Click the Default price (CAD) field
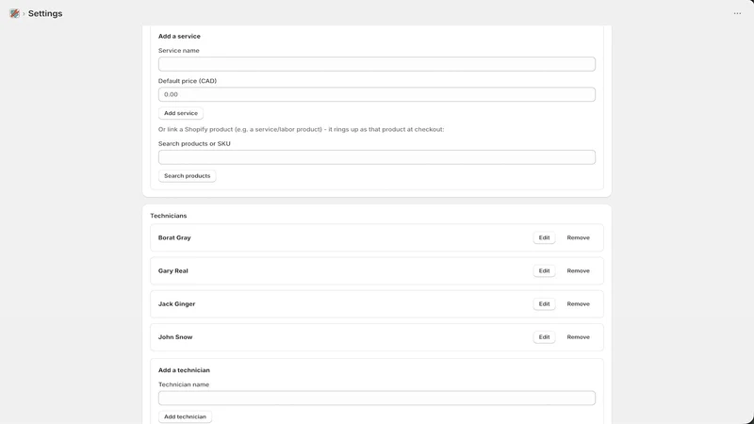This screenshot has height=424, width=754. (376, 94)
